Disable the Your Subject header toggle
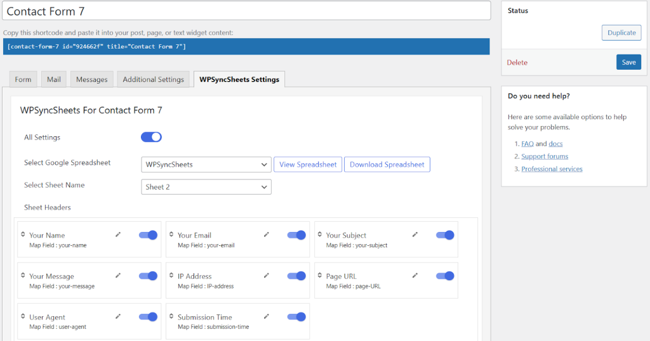Screen dimensions: 650x341 click(x=445, y=235)
